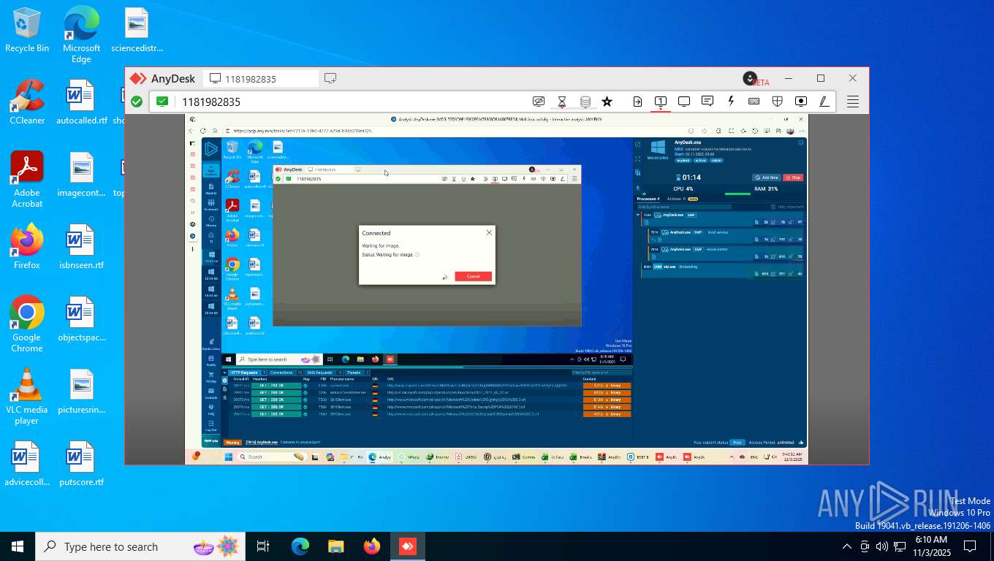Image resolution: width=994 pixels, height=561 pixels.
Task: Click the green connection status checkmark in AnyDesk
Action: 137,102
